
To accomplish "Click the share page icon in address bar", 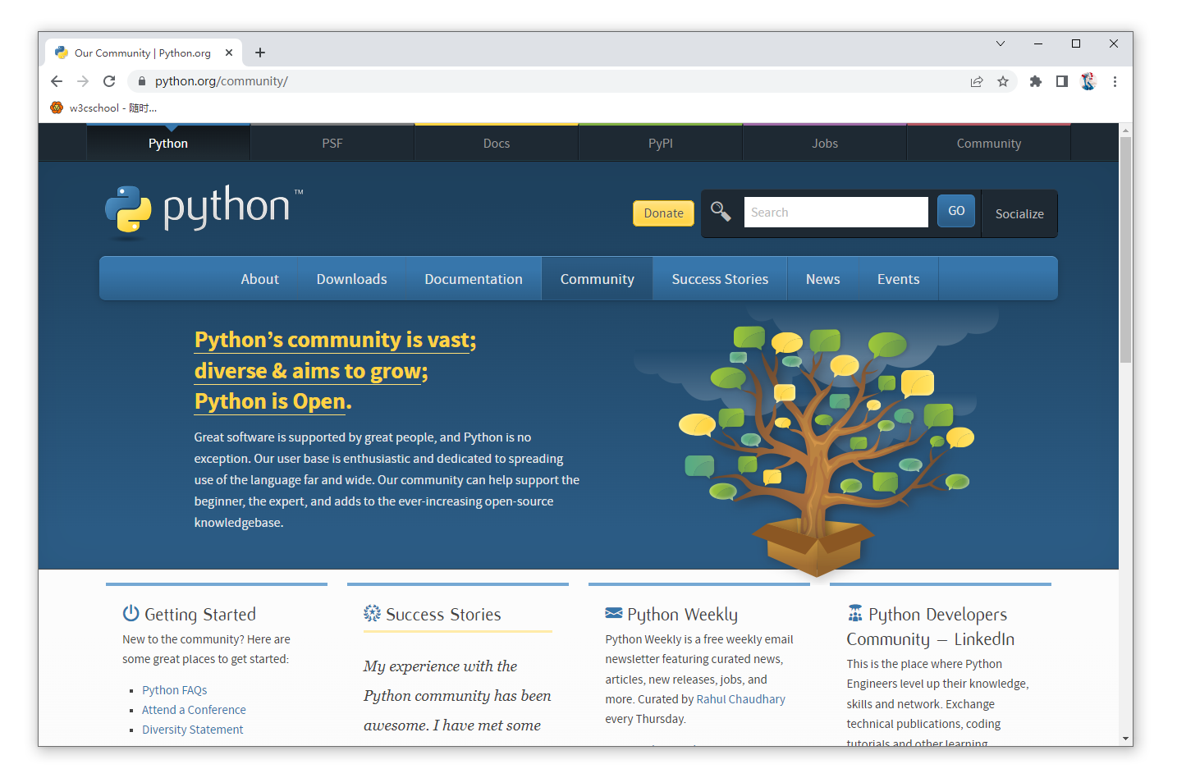I will pyautogui.click(x=977, y=81).
